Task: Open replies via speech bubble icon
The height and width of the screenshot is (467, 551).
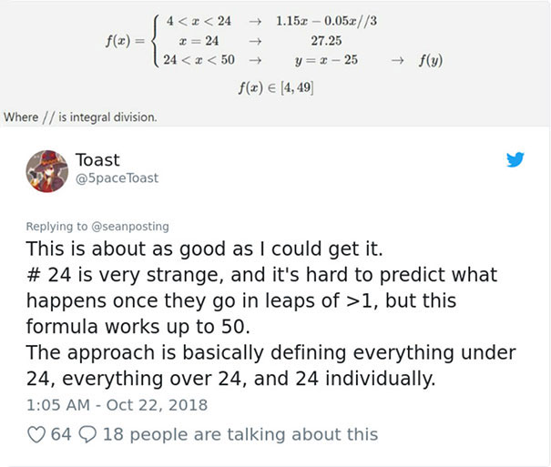Action: pos(87,435)
